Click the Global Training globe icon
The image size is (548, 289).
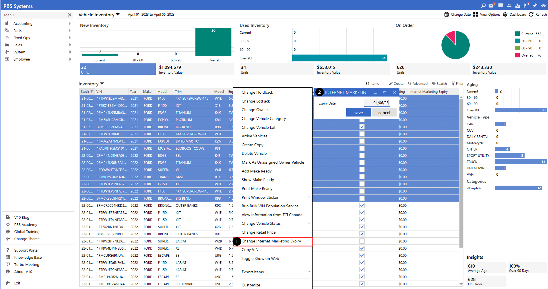tap(8, 232)
